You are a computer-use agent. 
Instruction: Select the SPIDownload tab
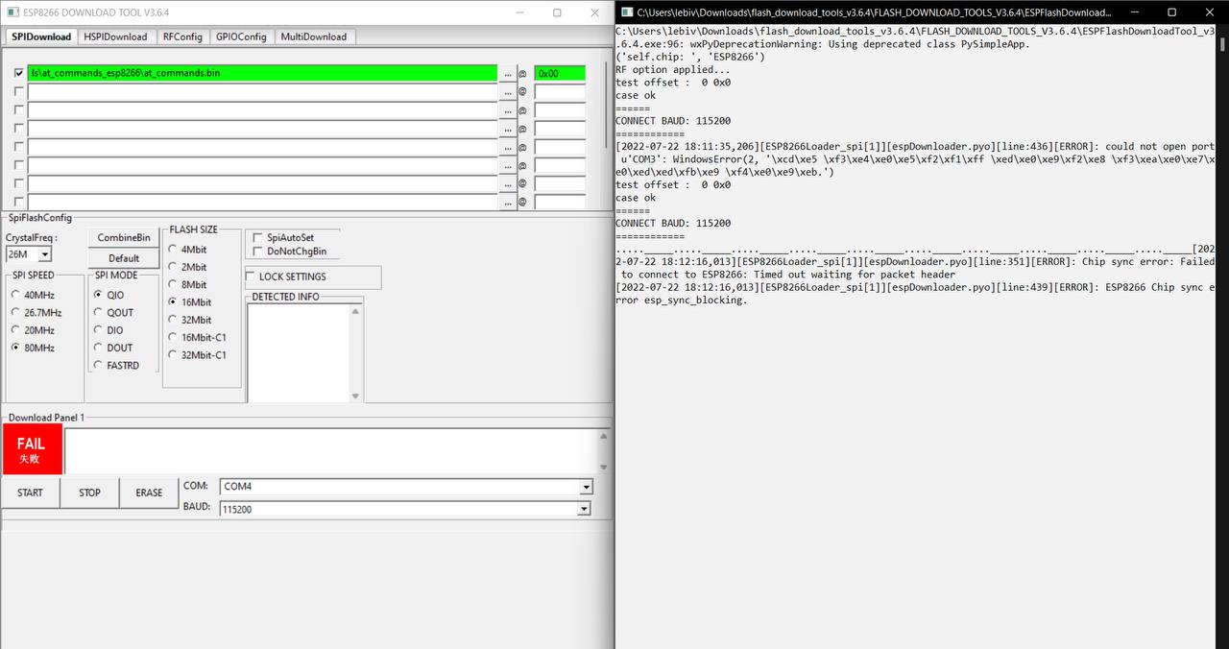click(41, 36)
